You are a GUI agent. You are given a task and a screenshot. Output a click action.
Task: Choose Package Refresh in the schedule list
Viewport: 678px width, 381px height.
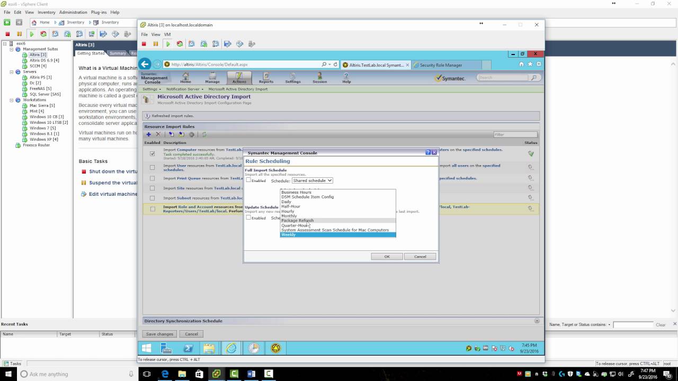pos(338,220)
